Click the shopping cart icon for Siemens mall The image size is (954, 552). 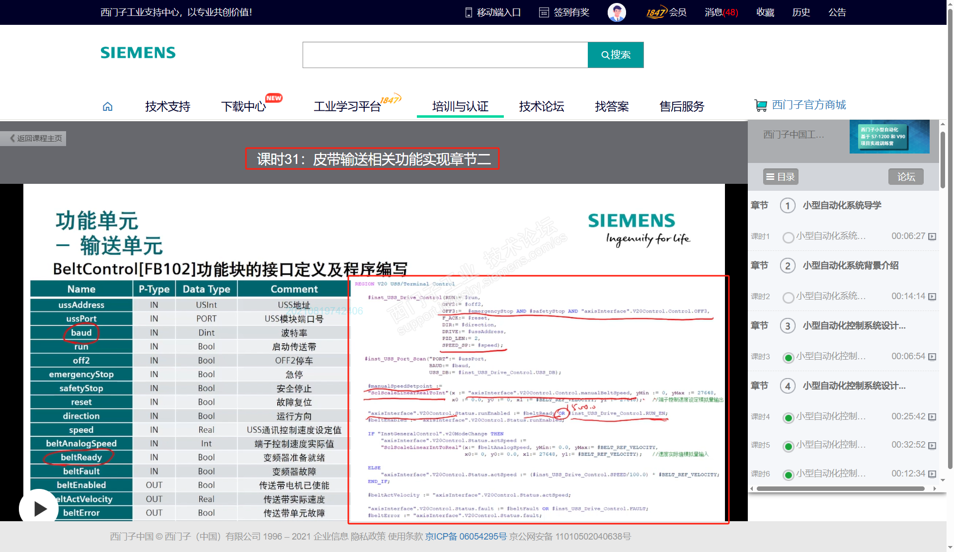tap(760, 105)
